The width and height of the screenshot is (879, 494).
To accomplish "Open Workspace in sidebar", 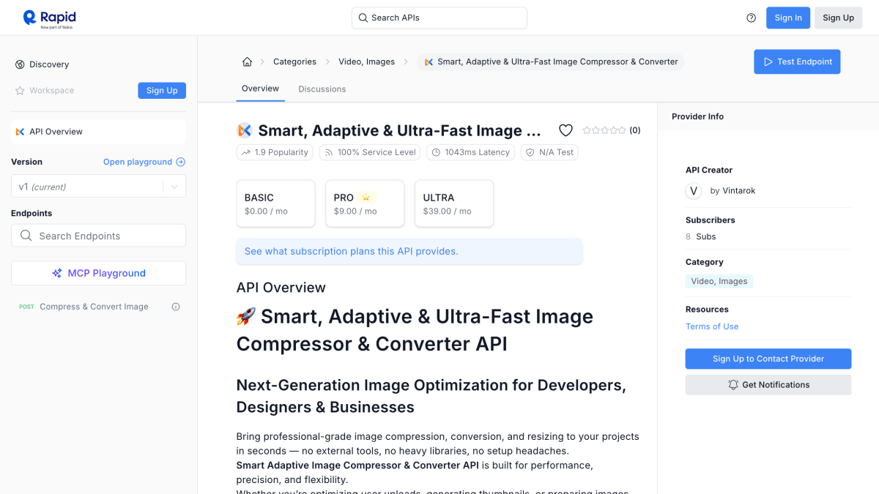I will coord(51,91).
